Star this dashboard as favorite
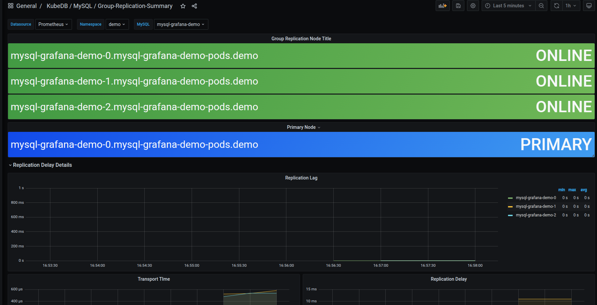The image size is (597, 305). click(183, 6)
